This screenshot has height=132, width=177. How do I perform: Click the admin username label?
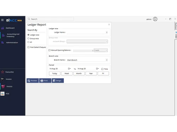tap(149, 19)
